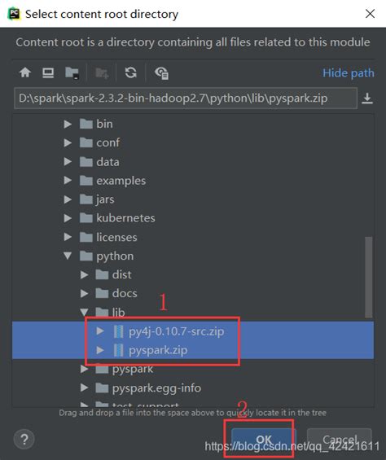The height and width of the screenshot is (460, 386).
Task: Jump to the project directory icon
Action: click(72, 72)
